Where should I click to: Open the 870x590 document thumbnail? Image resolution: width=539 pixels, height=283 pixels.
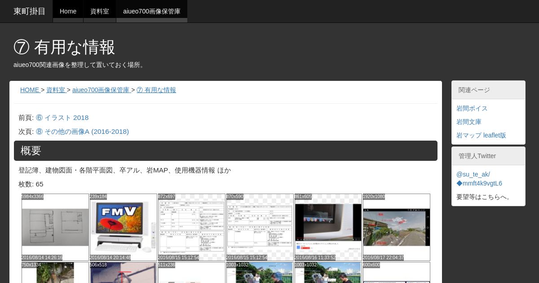[x=260, y=227]
